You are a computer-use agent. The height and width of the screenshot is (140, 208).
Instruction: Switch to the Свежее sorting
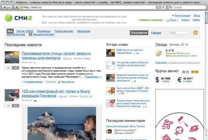156,33
